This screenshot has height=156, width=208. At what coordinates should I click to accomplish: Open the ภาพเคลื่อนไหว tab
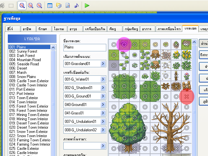[169, 29]
